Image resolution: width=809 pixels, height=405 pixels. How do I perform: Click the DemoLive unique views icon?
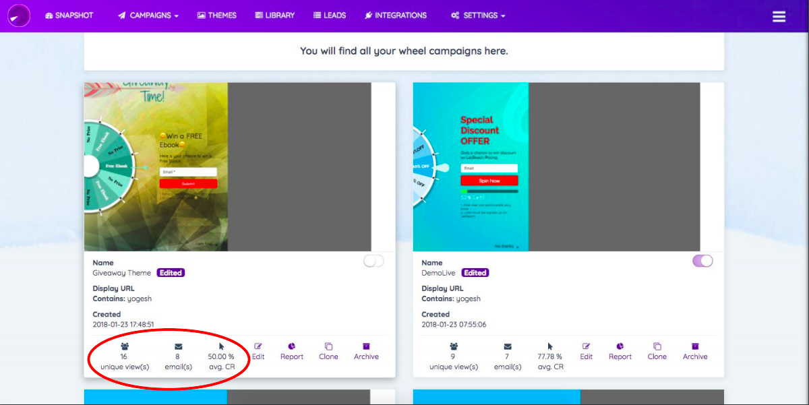[x=453, y=346]
